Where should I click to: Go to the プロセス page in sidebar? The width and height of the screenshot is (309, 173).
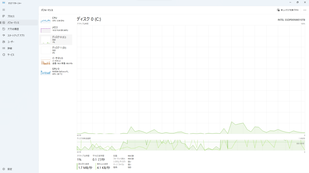coord(19,16)
